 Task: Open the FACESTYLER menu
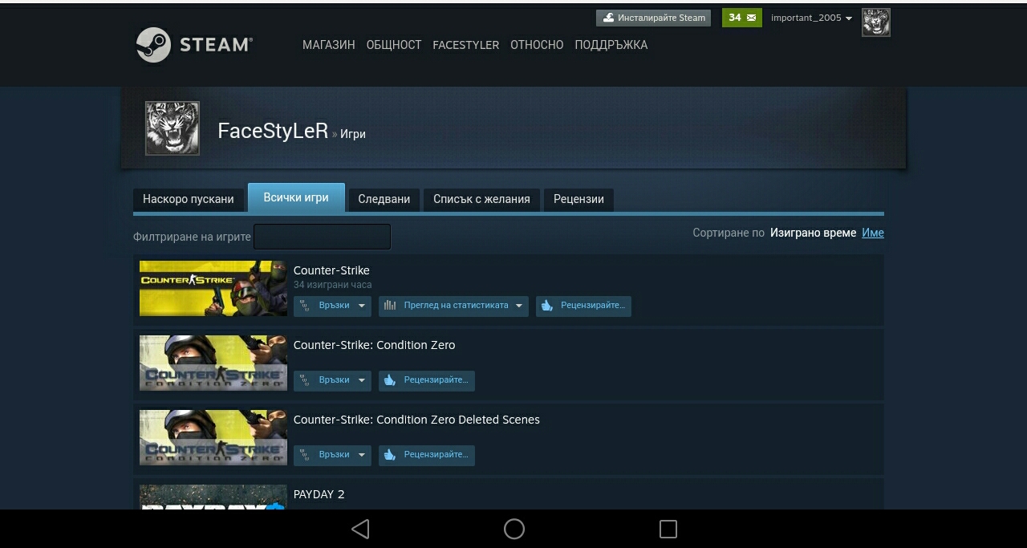(466, 45)
